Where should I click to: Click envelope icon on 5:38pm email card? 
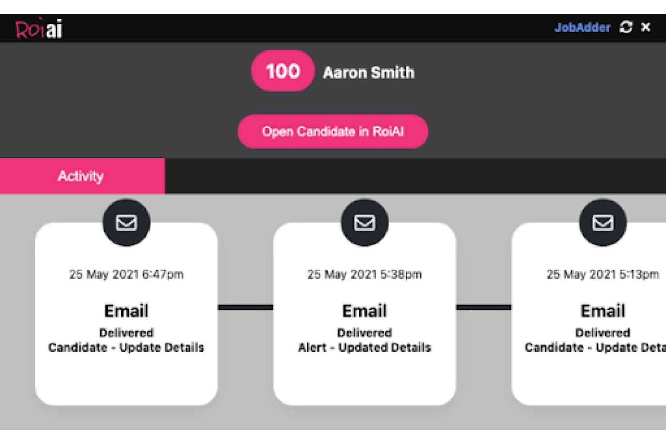click(x=365, y=222)
